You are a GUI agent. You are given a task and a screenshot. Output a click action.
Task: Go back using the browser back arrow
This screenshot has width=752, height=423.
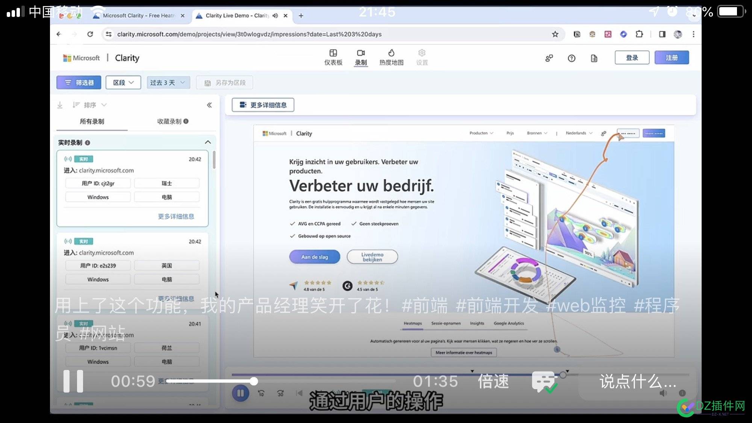(x=59, y=34)
